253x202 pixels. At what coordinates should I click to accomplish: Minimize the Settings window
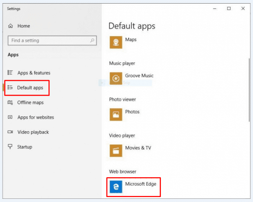(215, 9)
